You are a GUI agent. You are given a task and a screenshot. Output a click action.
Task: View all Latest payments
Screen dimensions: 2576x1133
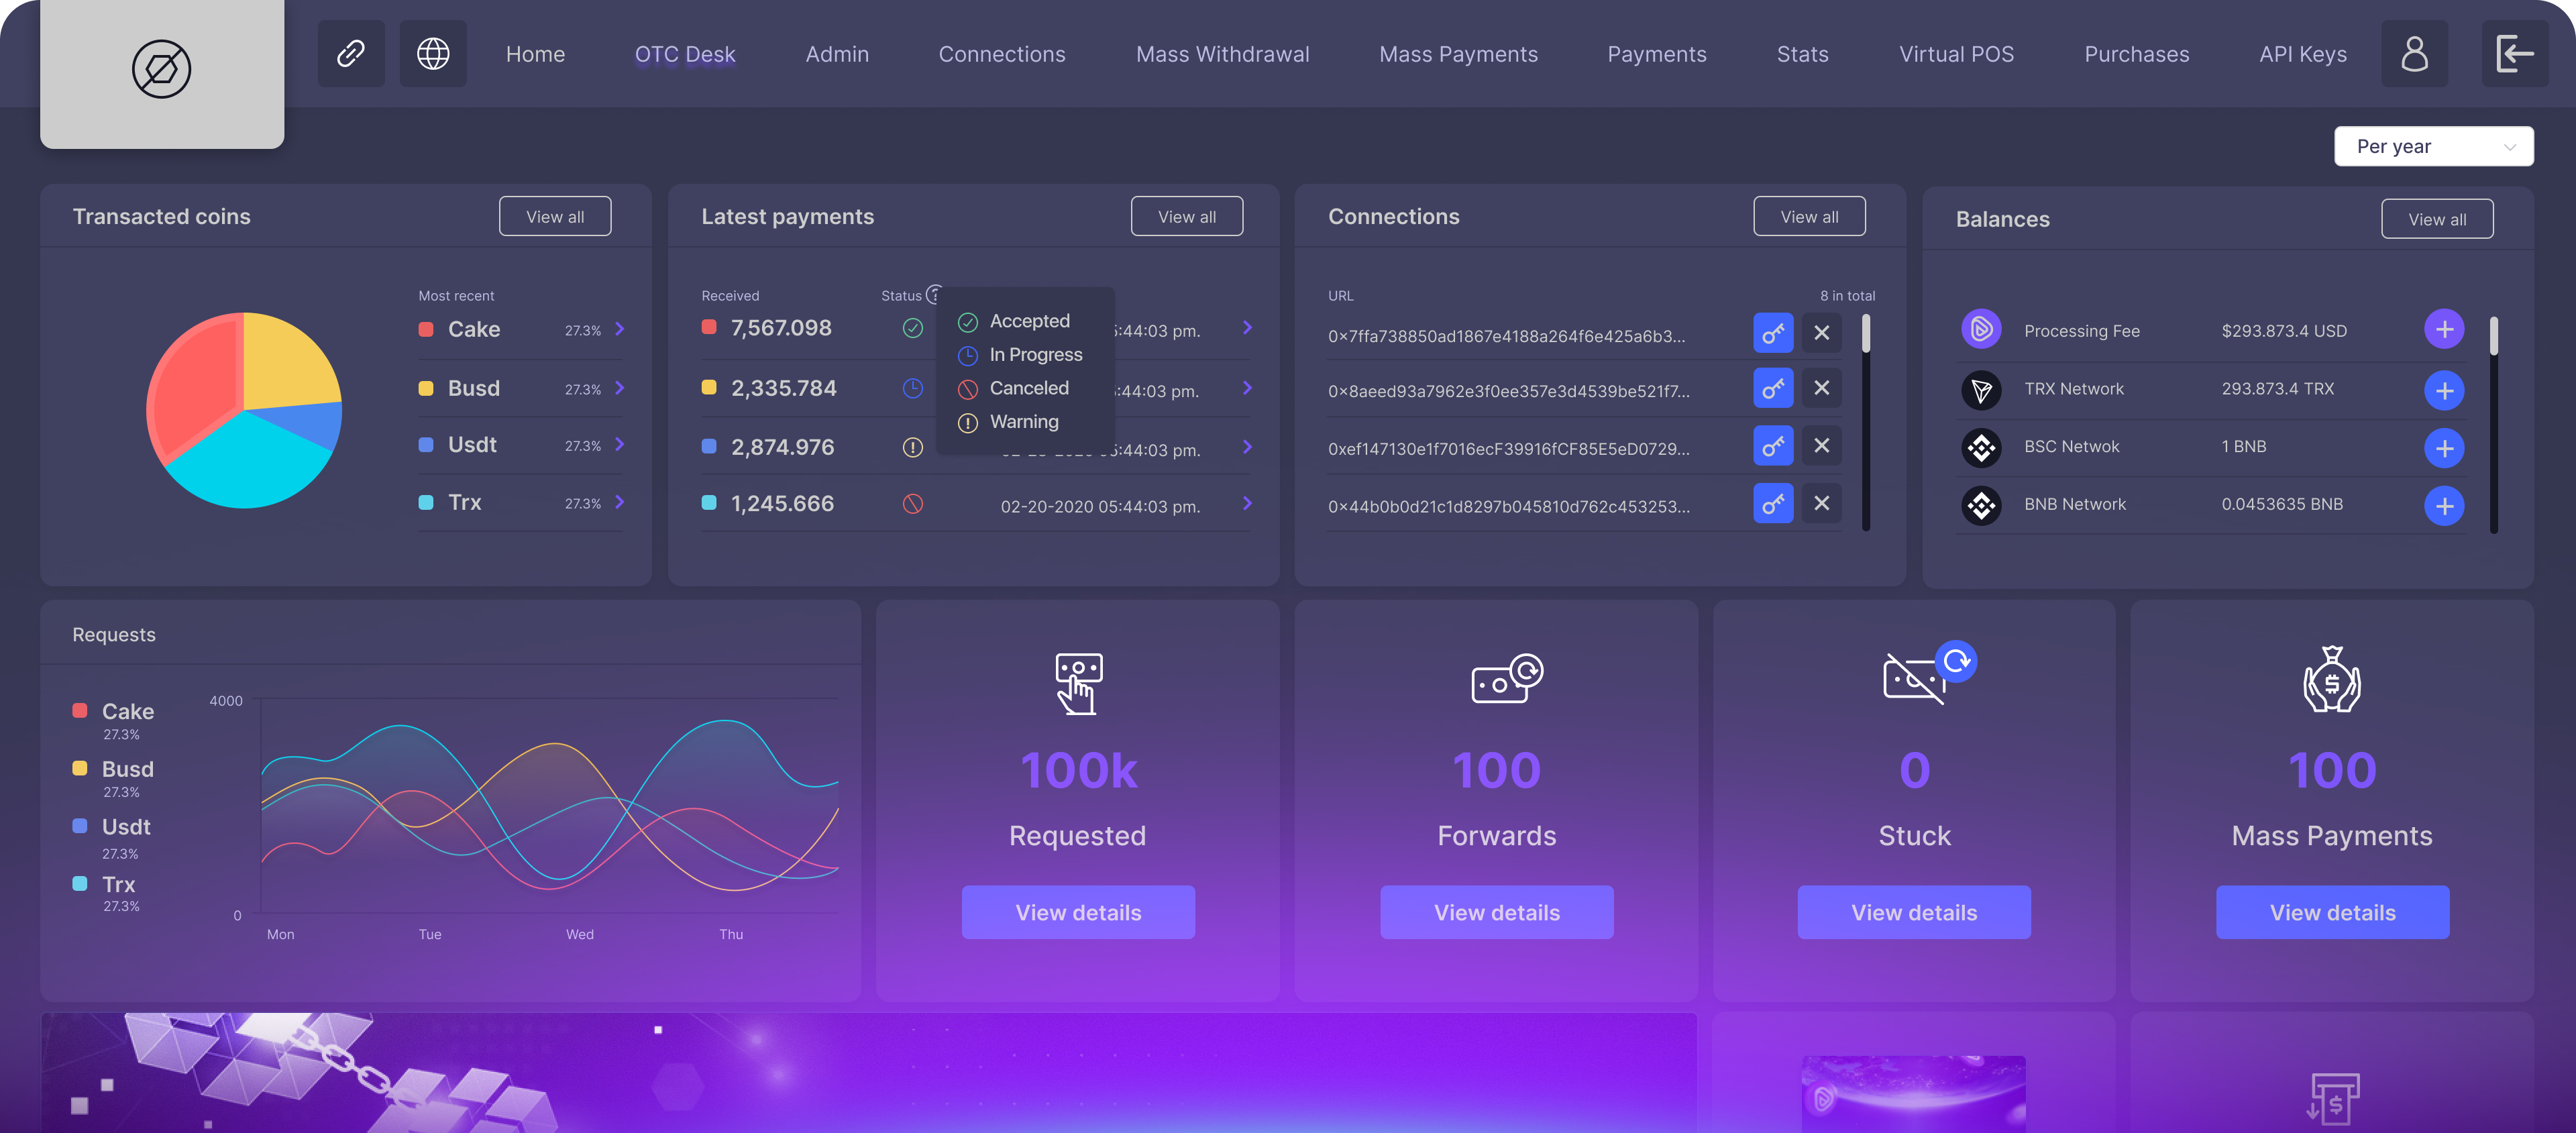(1186, 217)
